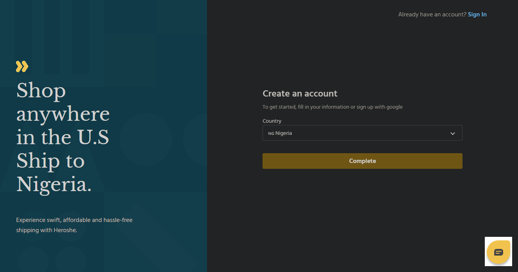Click the 'Experience swift, affordable' tagline text
The image size is (518, 272).
pyautogui.click(x=74, y=225)
